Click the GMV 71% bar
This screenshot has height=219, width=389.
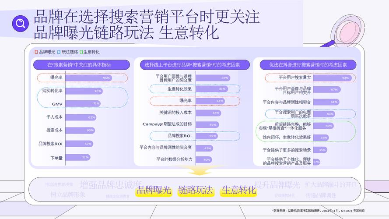point(83,104)
